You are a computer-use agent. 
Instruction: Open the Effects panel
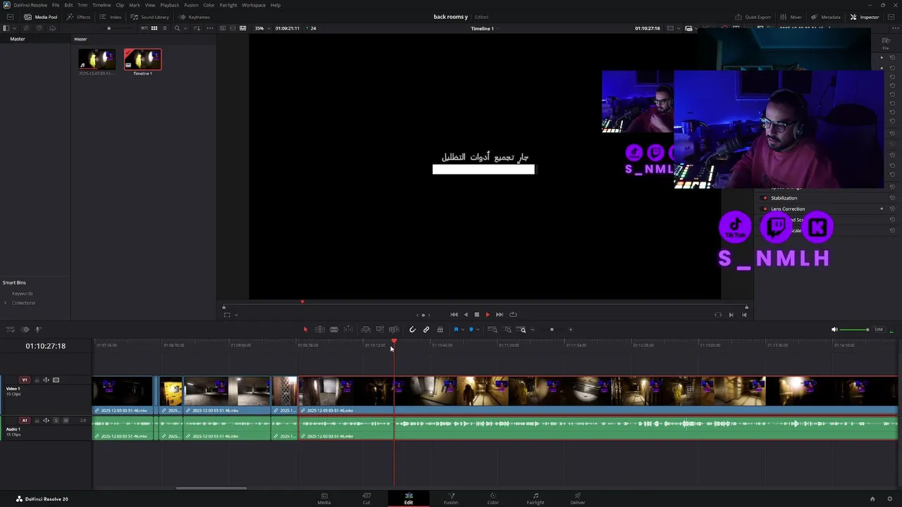coord(79,17)
